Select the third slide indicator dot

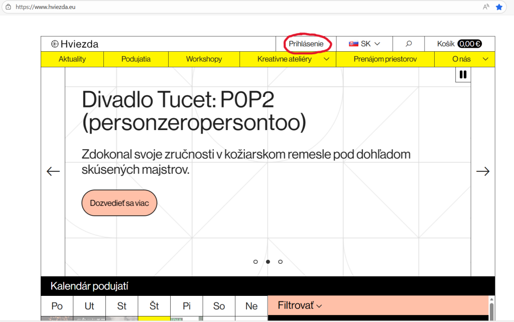click(280, 262)
